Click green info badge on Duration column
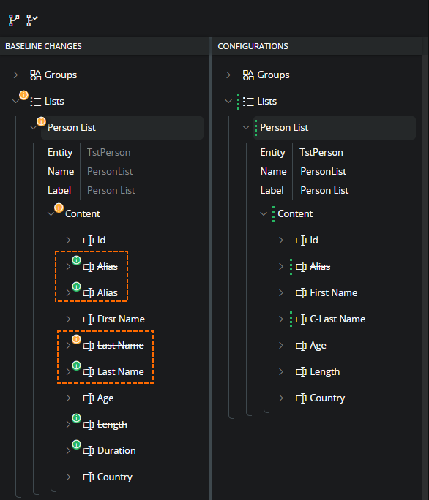Screen dimensions: 429x500 point(76,444)
